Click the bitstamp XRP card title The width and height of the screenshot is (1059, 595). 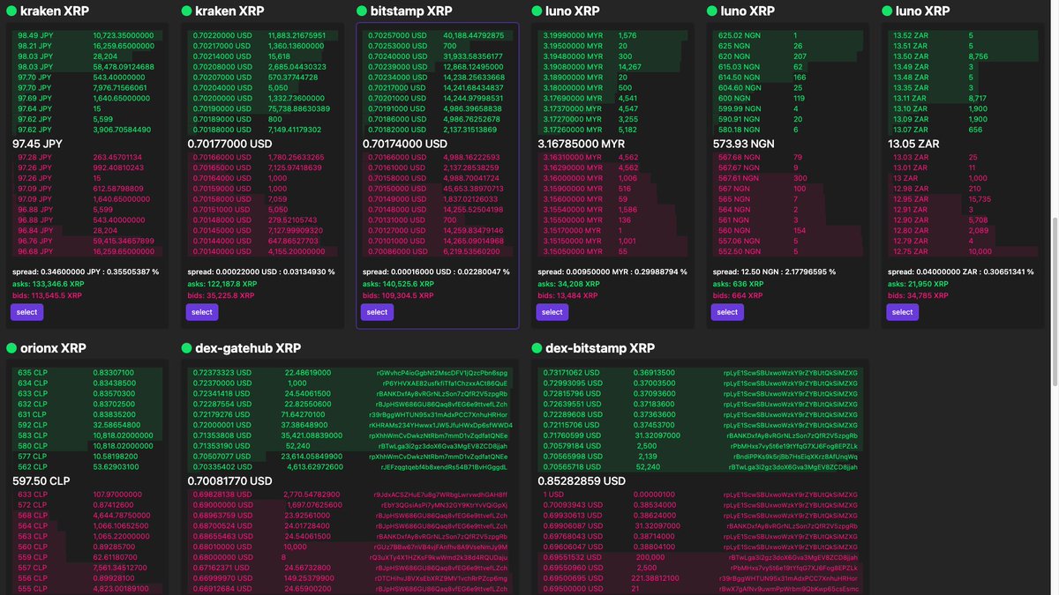click(411, 11)
